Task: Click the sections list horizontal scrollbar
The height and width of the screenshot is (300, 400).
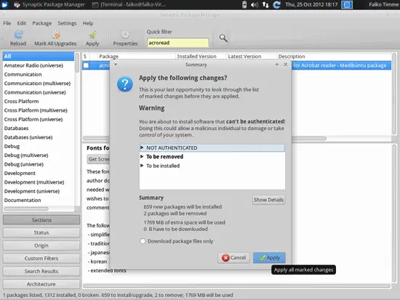Action: pyautogui.click(x=26, y=208)
